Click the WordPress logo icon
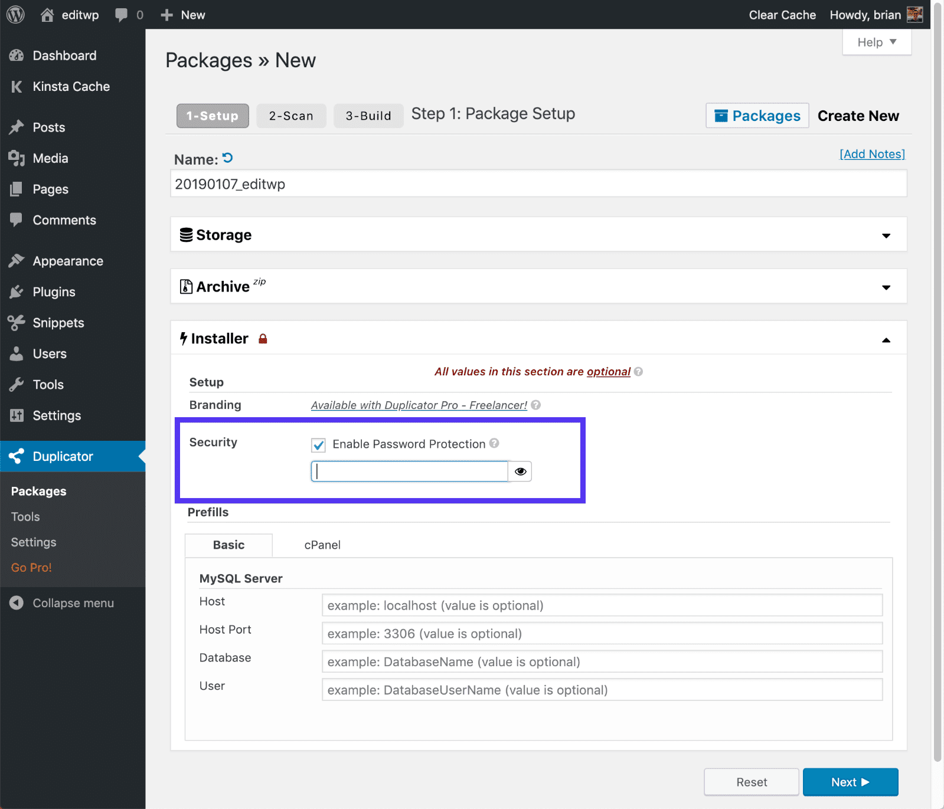This screenshot has width=944, height=809. [x=15, y=15]
